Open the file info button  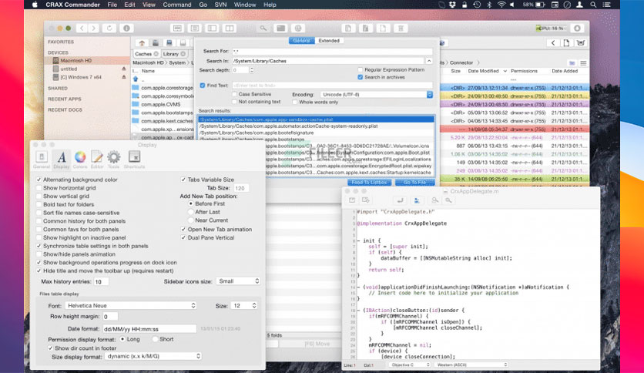click(x=126, y=28)
